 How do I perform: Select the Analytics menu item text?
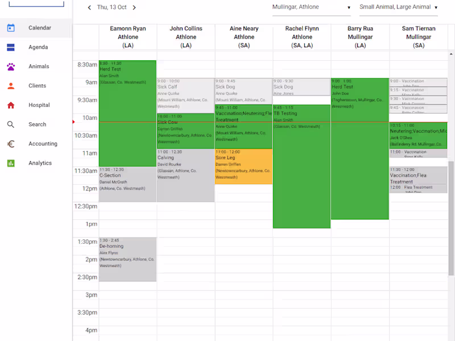40,163
